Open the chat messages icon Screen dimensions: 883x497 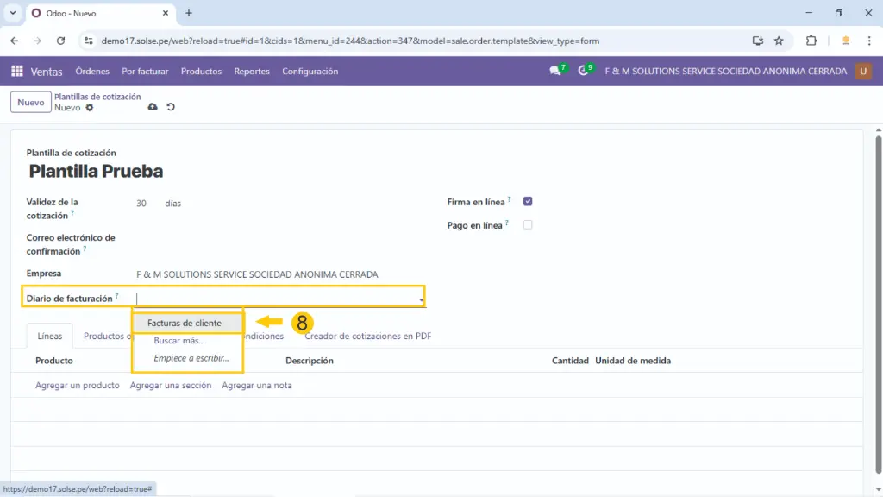(x=555, y=72)
